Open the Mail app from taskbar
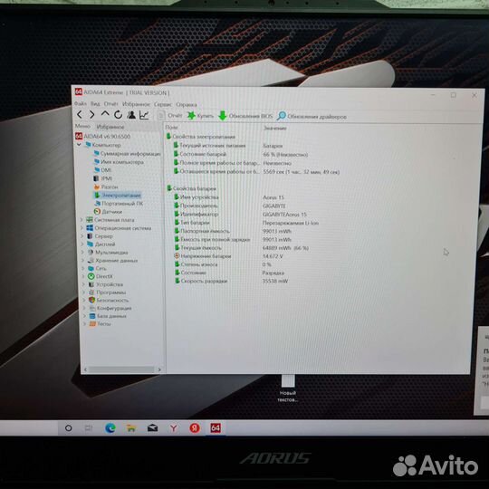 [x=152, y=428]
